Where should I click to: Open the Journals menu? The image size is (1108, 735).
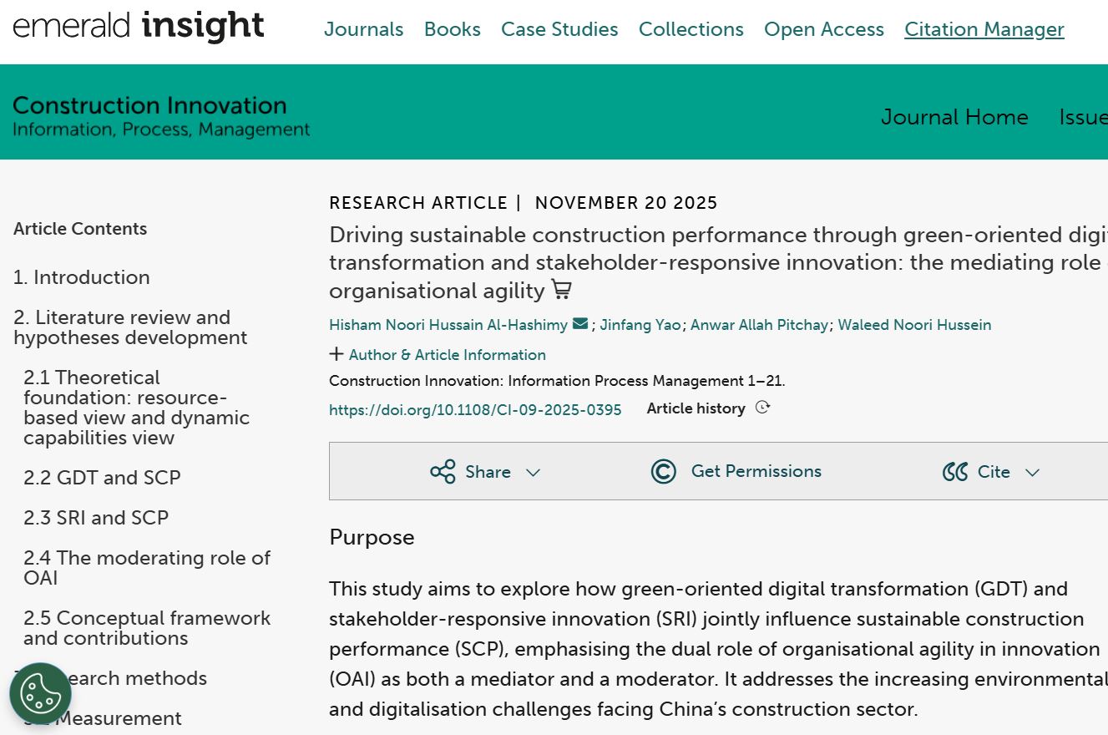click(x=363, y=29)
